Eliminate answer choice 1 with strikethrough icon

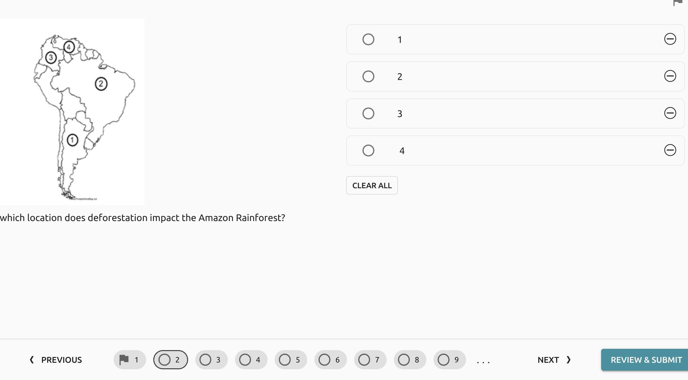point(670,39)
